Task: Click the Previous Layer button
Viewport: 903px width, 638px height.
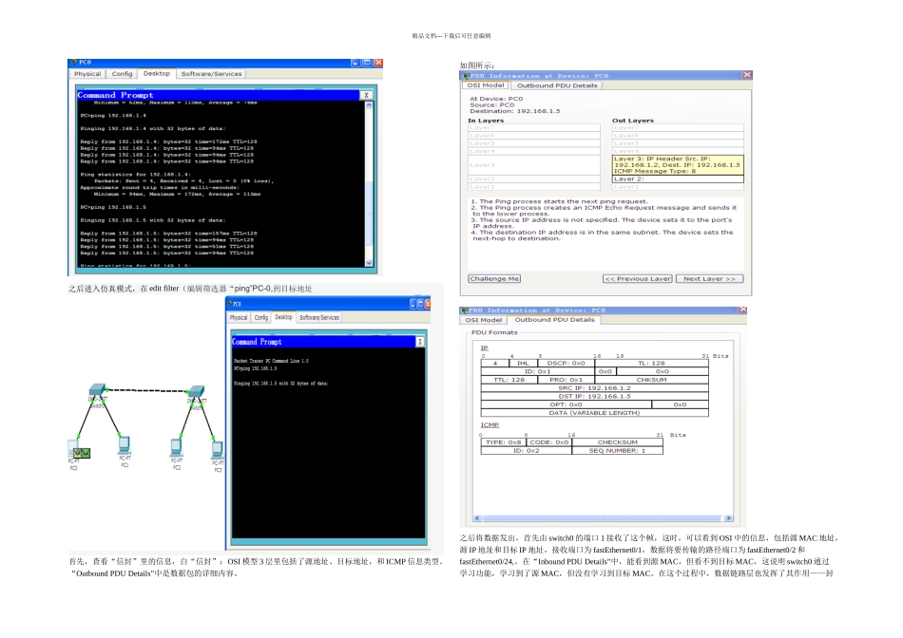Action: click(x=638, y=278)
